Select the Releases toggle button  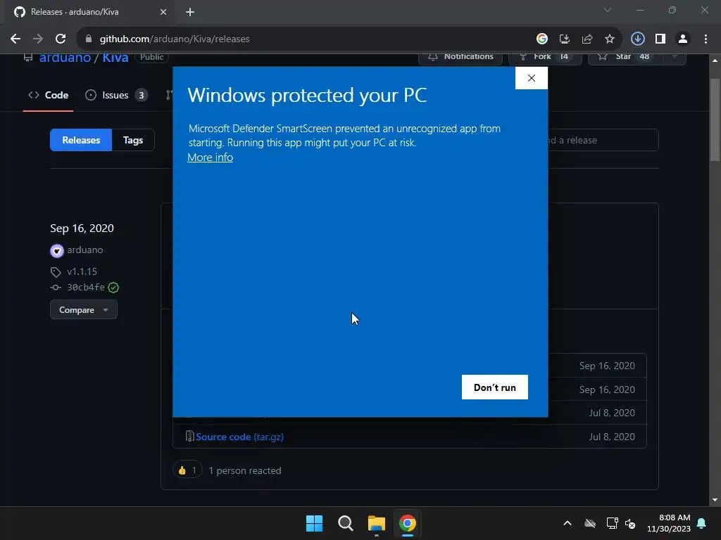81,140
